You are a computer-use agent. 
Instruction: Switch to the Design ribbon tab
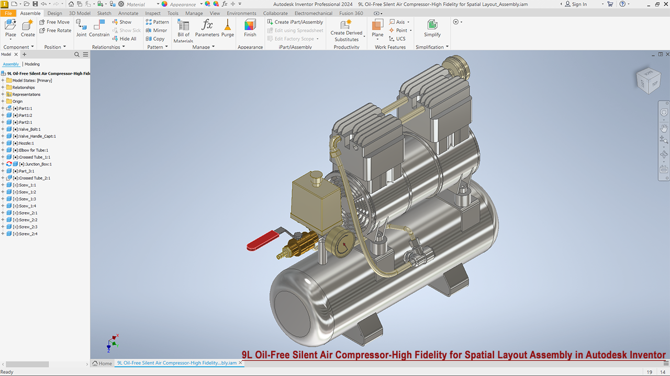(x=54, y=13)
